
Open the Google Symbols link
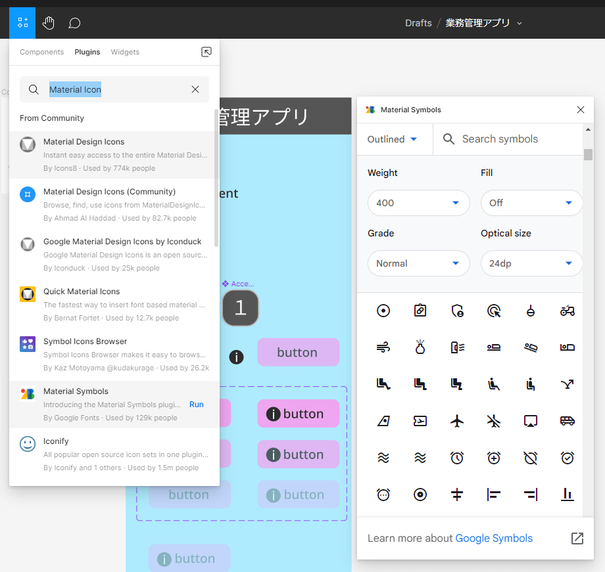pyautogui.click(x=494, y=538)
